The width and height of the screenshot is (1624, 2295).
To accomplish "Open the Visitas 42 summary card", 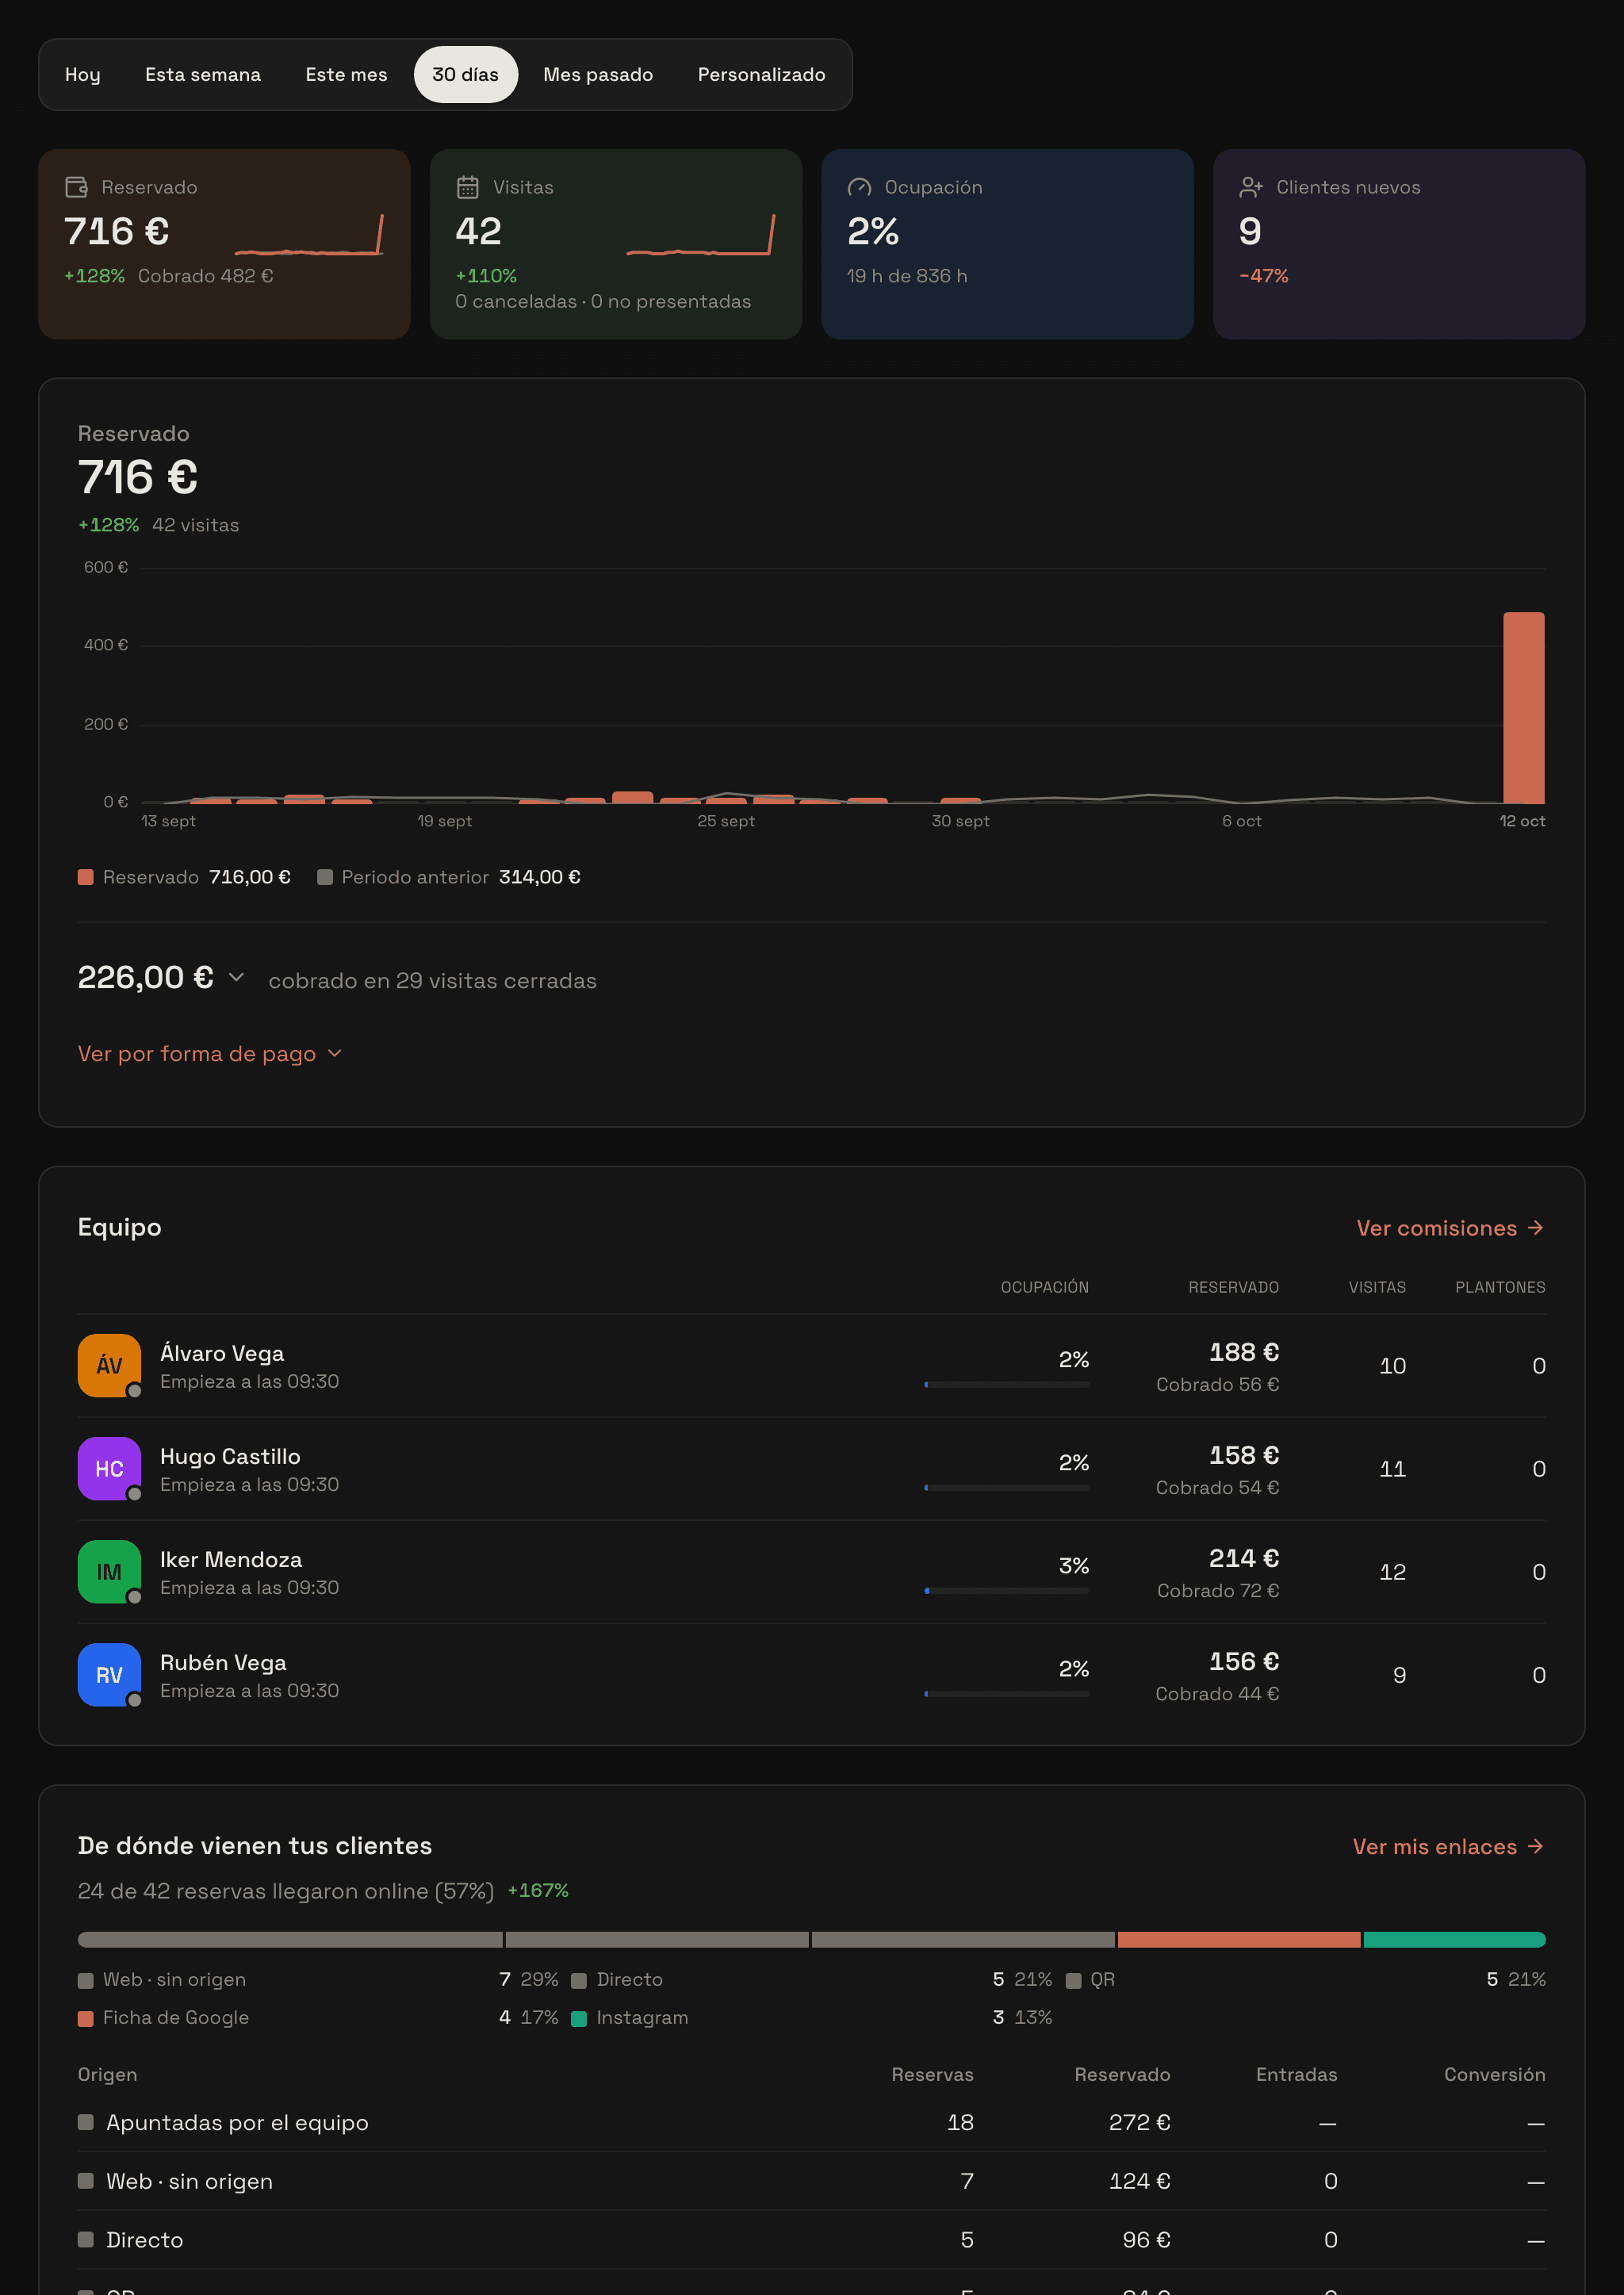I will (x=616, y=244).
